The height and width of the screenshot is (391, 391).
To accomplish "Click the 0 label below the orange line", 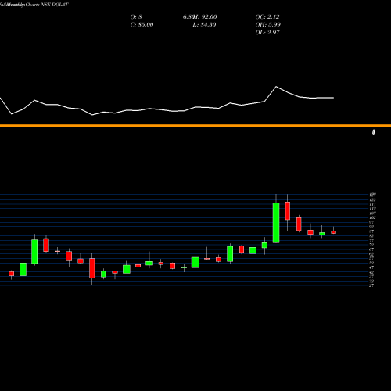I will click(373, 132).
